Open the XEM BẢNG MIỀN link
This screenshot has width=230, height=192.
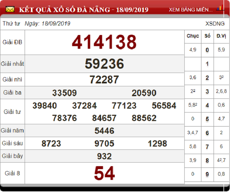[191, 9]
